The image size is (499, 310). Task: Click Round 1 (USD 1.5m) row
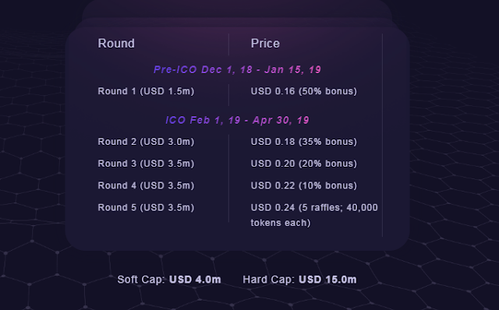coord(146,91)
